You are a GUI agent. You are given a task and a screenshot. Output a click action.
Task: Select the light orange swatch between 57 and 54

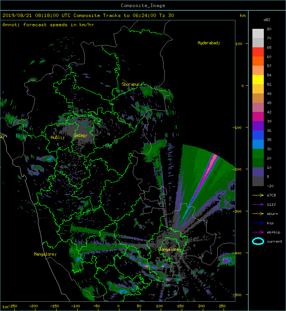[258, 71]
